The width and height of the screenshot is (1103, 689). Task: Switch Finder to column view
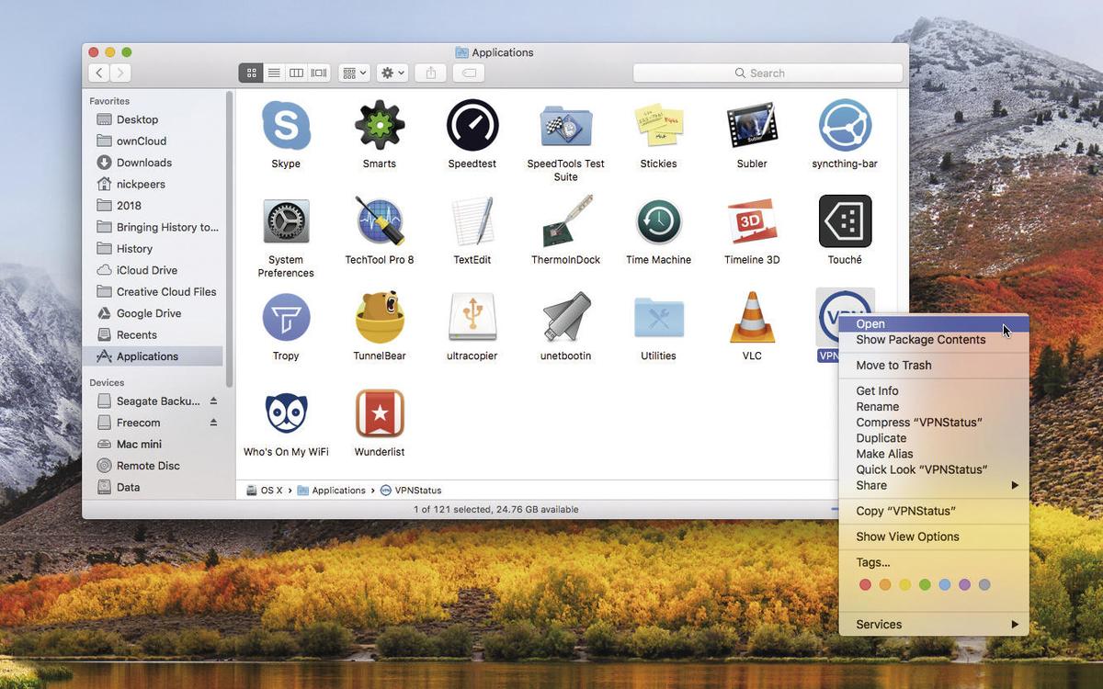tap(296, 73)
